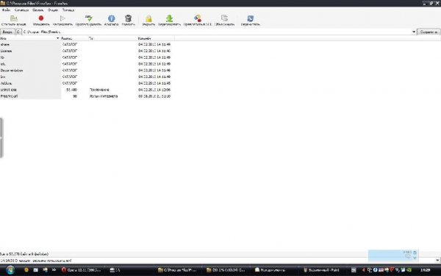
Task: Click the red circle Add toolbar icon
Action: coord(41,18)
